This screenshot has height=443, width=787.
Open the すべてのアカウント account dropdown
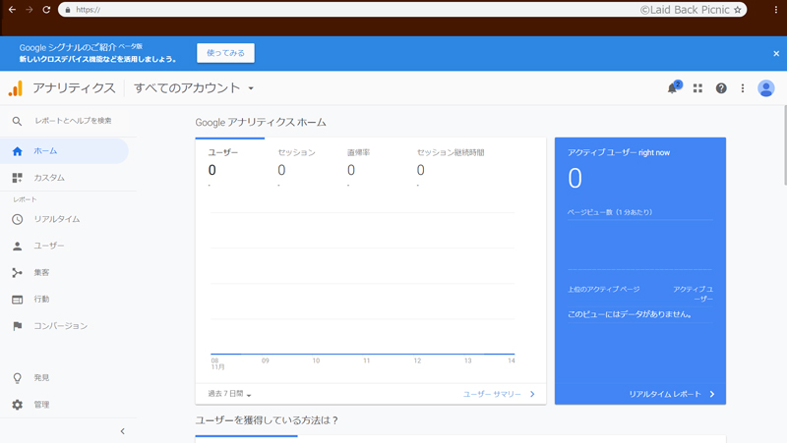point(194,88)
